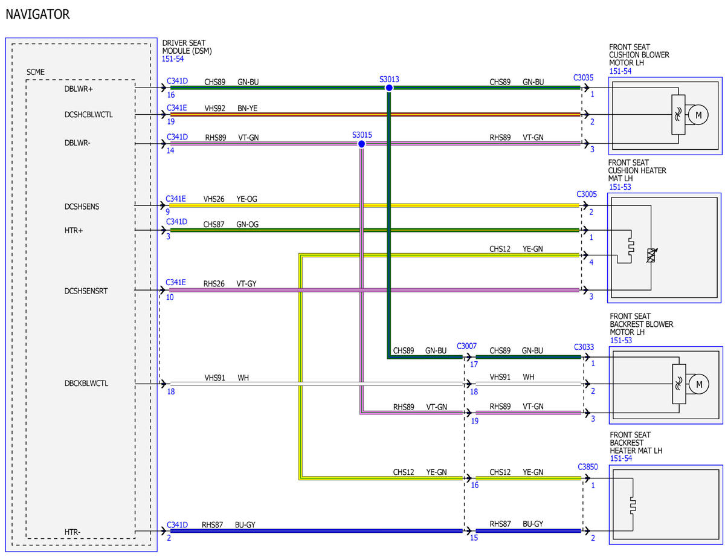Select the backrest blower motor M symbol
The height and width of the screenshot is (560, 725).
698,384
